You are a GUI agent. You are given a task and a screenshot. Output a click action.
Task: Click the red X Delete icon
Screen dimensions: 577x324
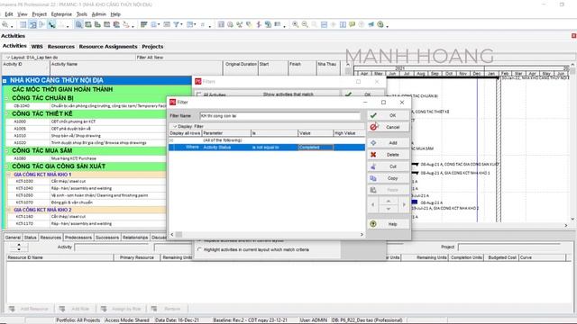(373, 155)
